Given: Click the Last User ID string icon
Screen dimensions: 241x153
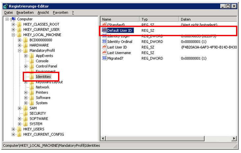Looking at the screenshot, I should coord(105,47).
